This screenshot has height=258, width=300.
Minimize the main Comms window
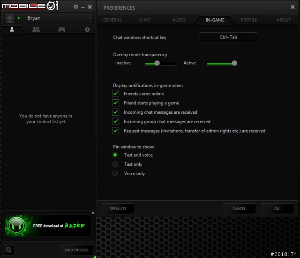pyautogui.click(x=83, y=7)
